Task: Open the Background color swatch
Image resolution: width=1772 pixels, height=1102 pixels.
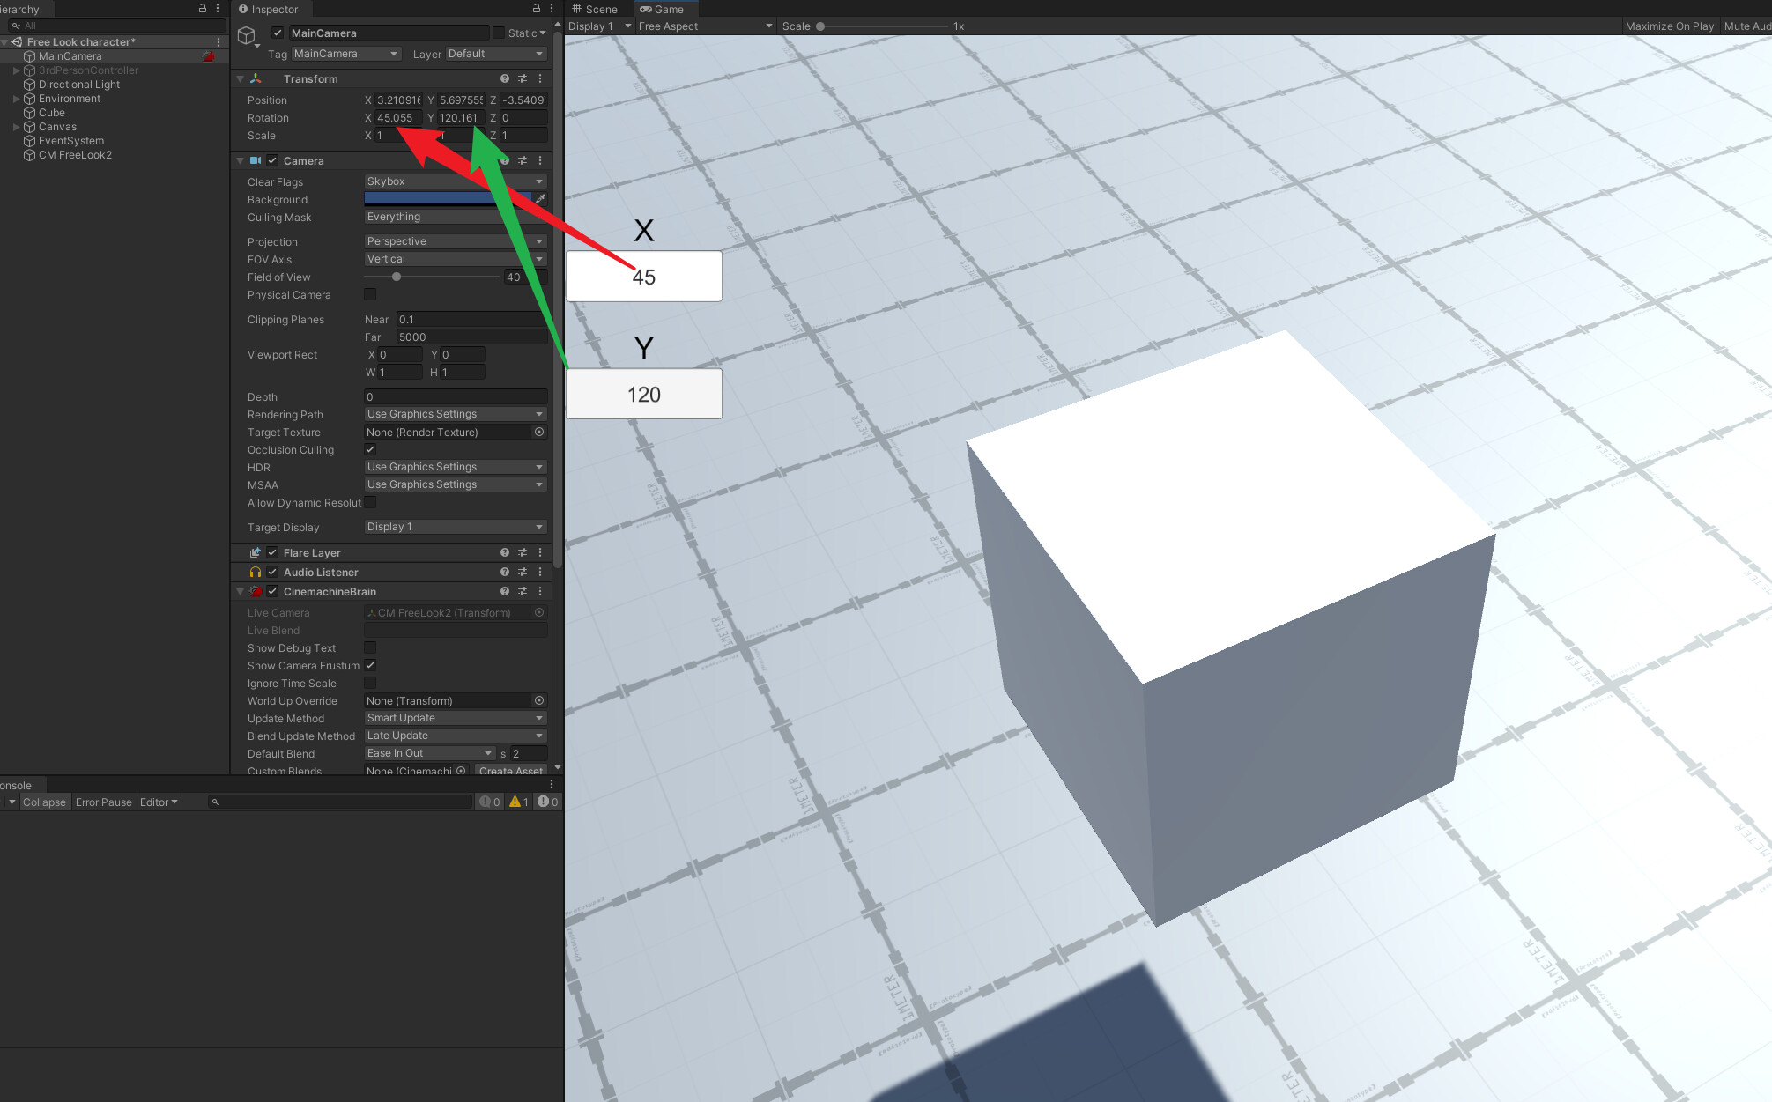Action: (x=448, y=199)
